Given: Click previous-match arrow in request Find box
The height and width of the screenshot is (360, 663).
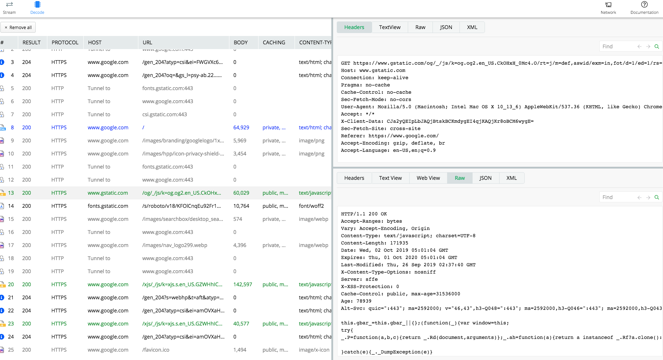Looking at the screenshot, I should (639, 46).
